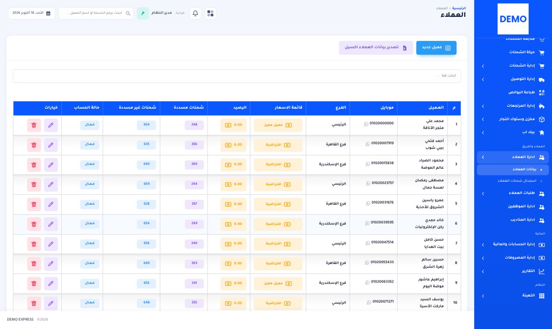The width and height of the screenshot is (552, 329).
Task: Click paid shipments badge 248
Action: [194, 125]
